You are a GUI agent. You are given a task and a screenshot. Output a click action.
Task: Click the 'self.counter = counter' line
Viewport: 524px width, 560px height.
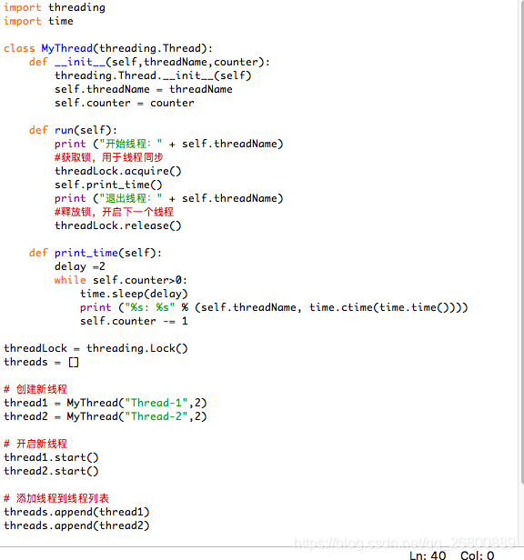click(x=125, y=103)
